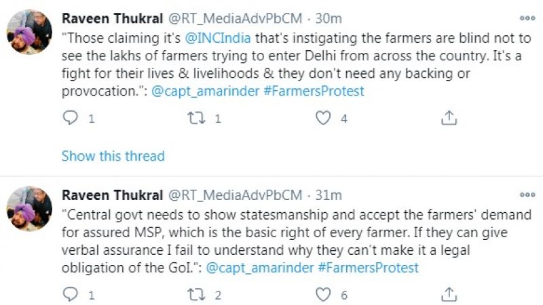This screenshot has width=543, height=305.
Task: Like the second tweet with 6 likes
Action: click(x=323, y=295)
